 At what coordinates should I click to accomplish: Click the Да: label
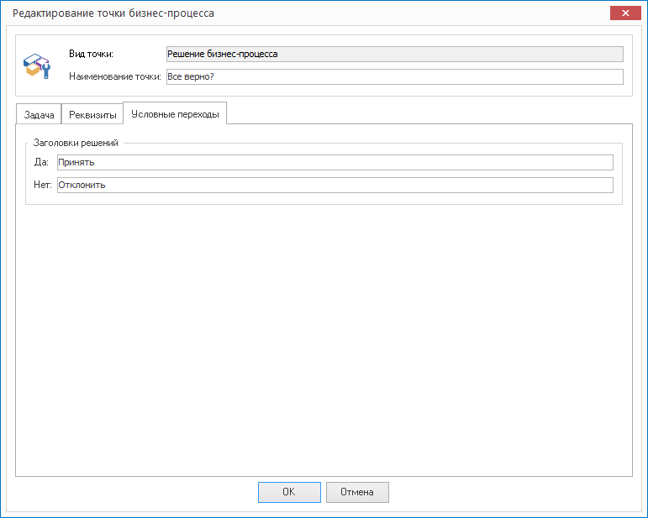click(x=41, y=162)
